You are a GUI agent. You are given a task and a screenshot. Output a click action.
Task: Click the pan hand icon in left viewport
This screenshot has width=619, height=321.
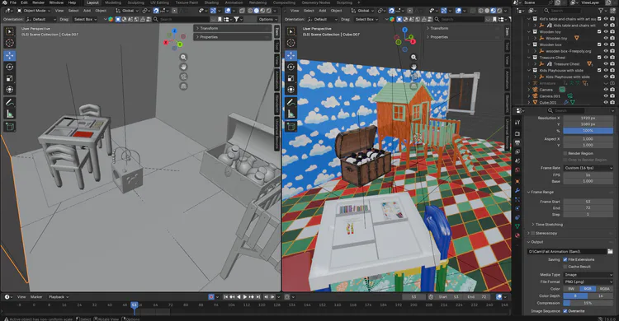183,67
